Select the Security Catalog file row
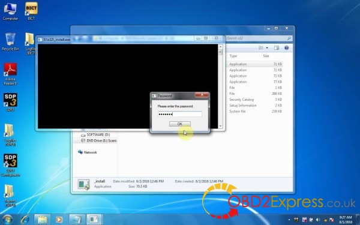Viewport: 360px width, 225px height. click(x=256, y=100)
